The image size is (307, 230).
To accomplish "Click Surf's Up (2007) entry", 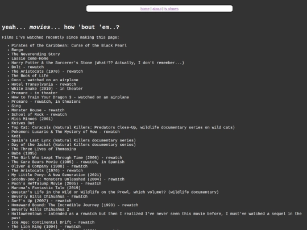I will [x=42, y=200].
